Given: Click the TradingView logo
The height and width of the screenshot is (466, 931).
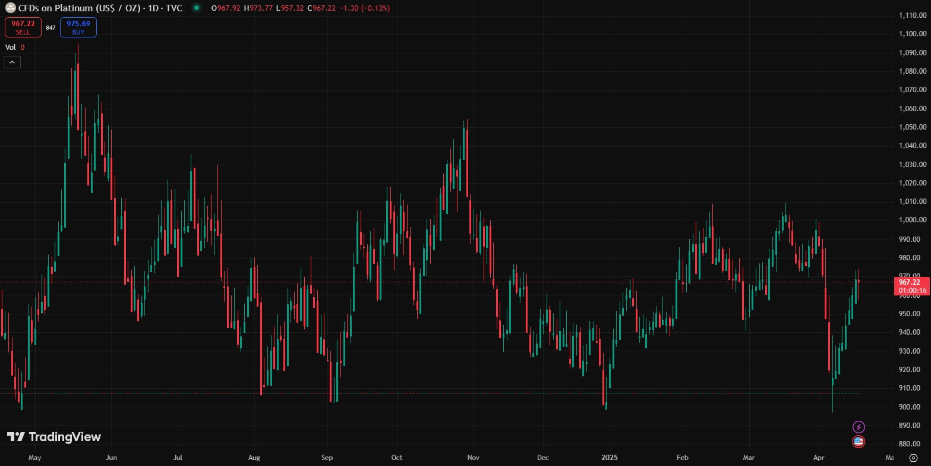Looking at the screenshot, I should 54,437.
